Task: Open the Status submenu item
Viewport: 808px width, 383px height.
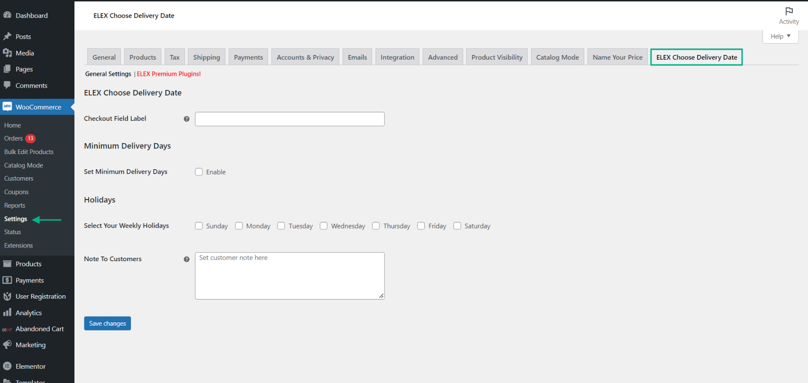Action: click(13, 232)
